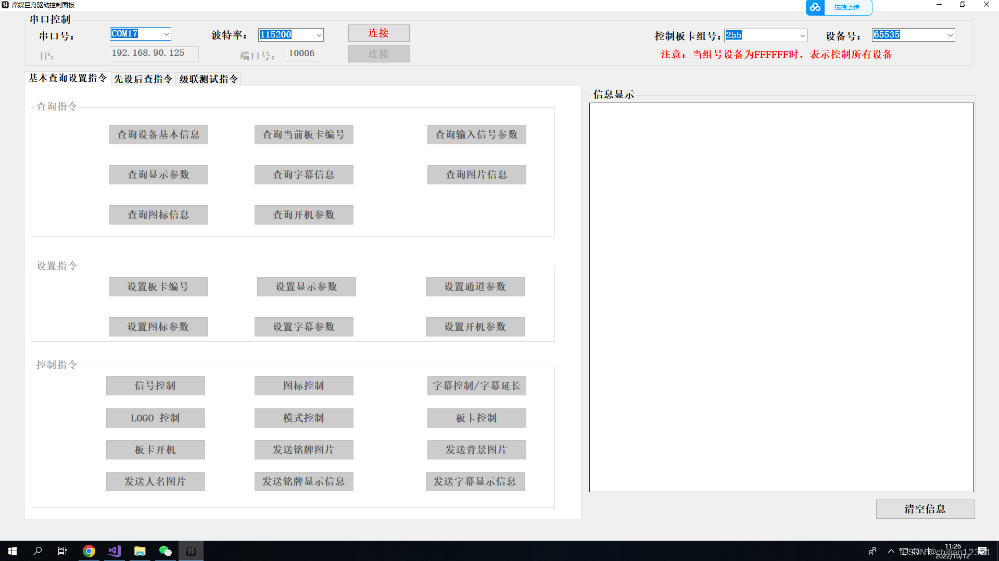Open WeChat from the taskbar
Image resolution: width=999 pixels, height=561 pixels.
pyautogui.click(x=166, y=551)
